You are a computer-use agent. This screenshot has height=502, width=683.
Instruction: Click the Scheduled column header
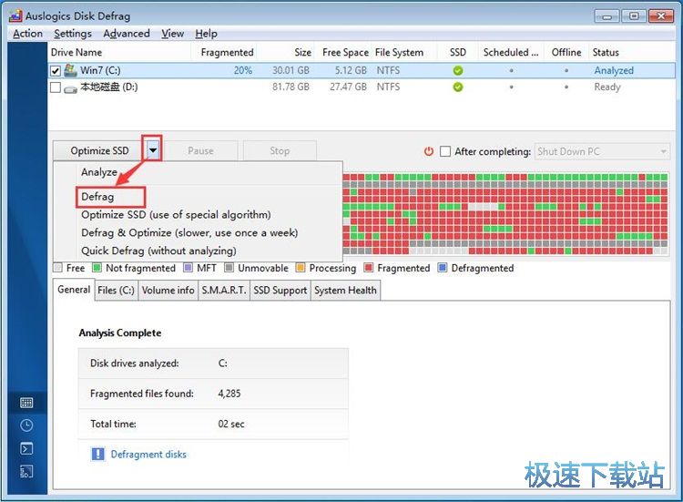coord(511,52)
